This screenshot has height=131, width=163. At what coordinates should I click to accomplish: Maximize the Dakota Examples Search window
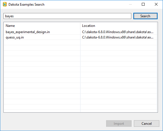tap(143, 4)
